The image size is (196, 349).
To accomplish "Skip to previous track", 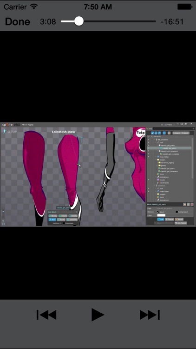I will pyautogui.click(x=46, y=315).
